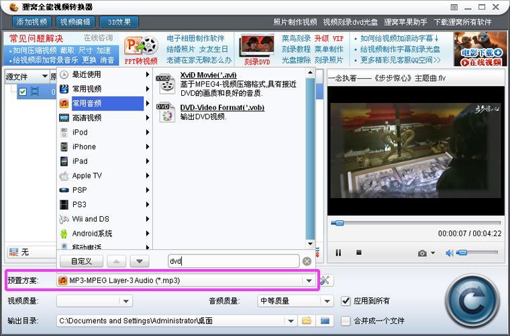
Task: Open the preset settings wrench icon
Action: tap(325, 280)
